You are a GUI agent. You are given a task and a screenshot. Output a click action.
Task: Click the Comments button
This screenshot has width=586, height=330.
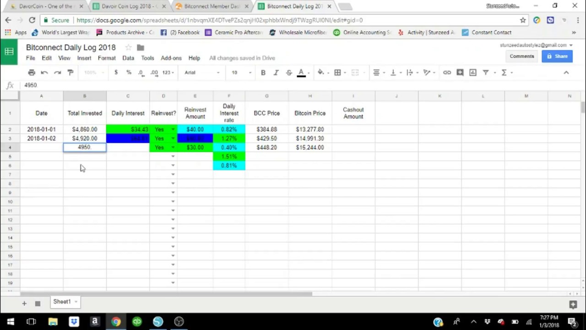(522, 56)
